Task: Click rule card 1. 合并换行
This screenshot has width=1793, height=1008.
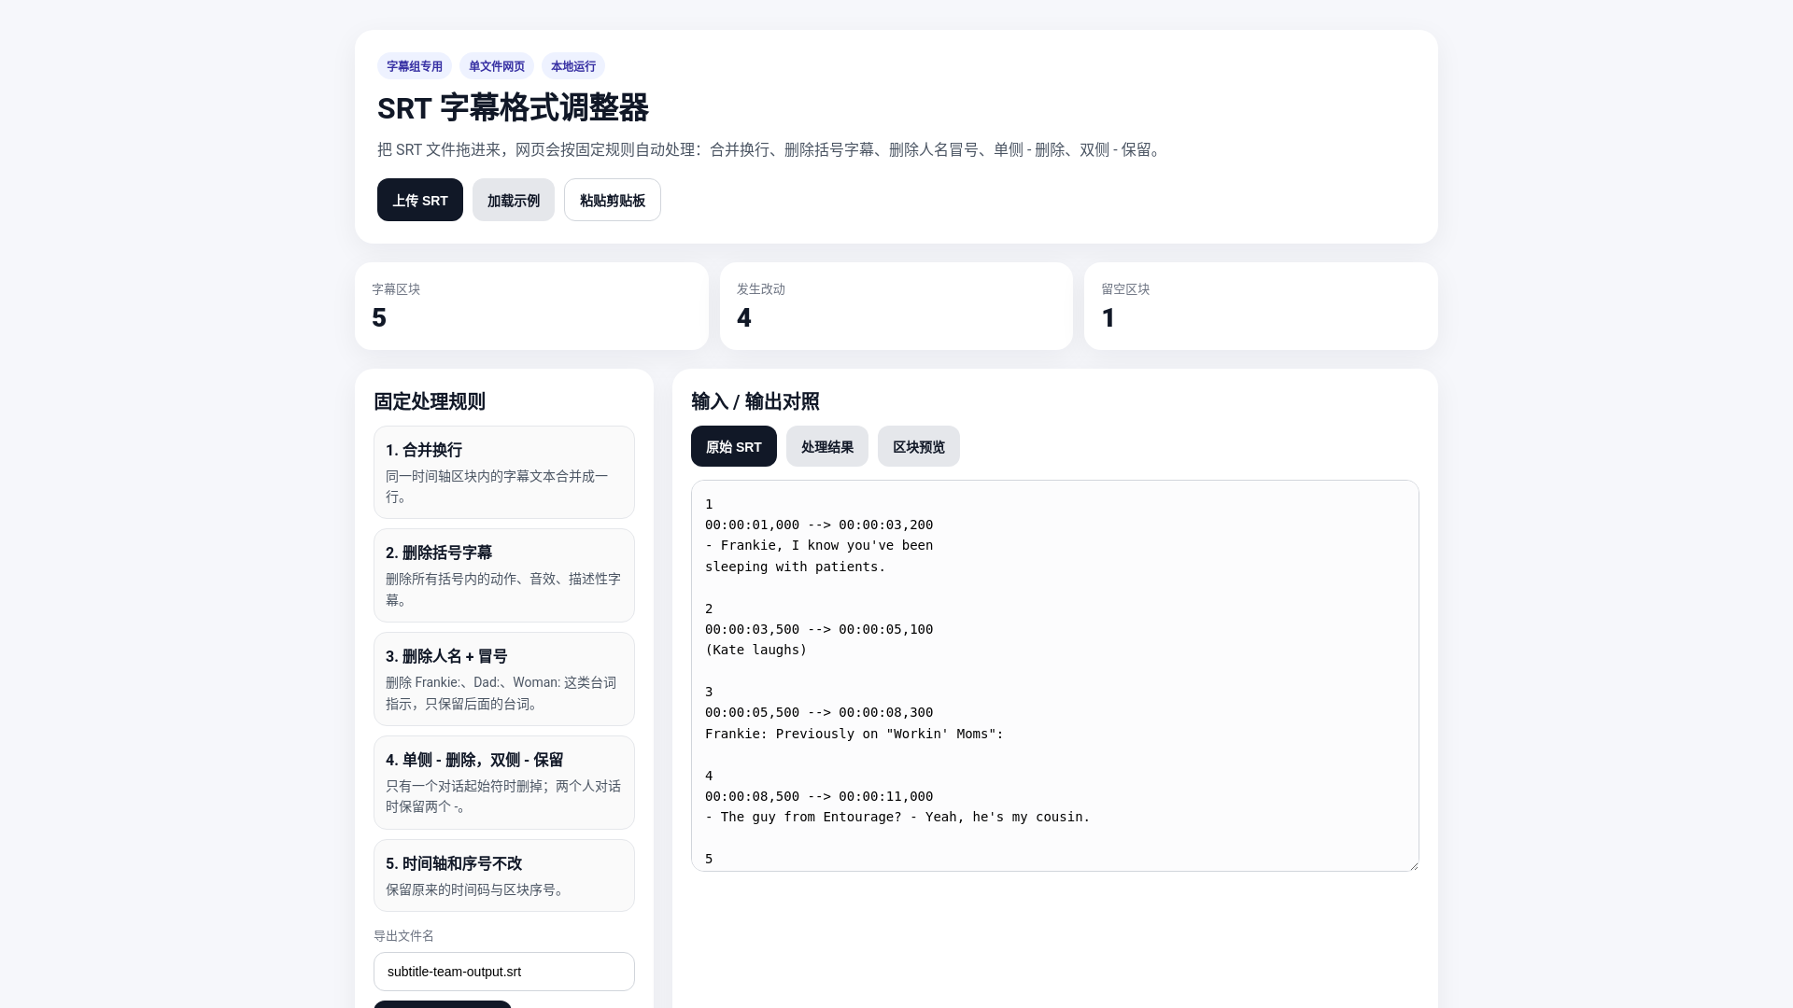Action: click(504, 472)
